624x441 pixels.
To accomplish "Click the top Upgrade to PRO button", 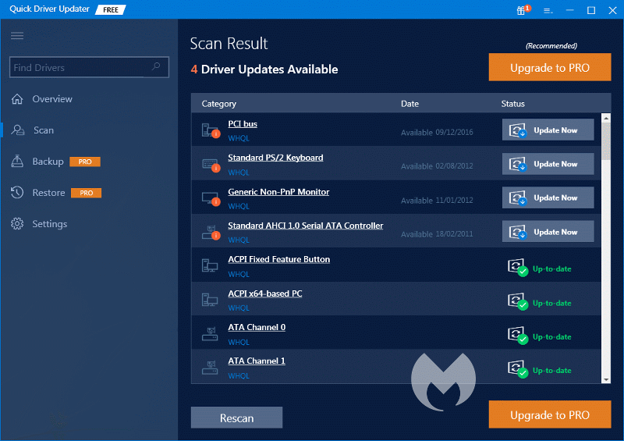I will point(550,67).
